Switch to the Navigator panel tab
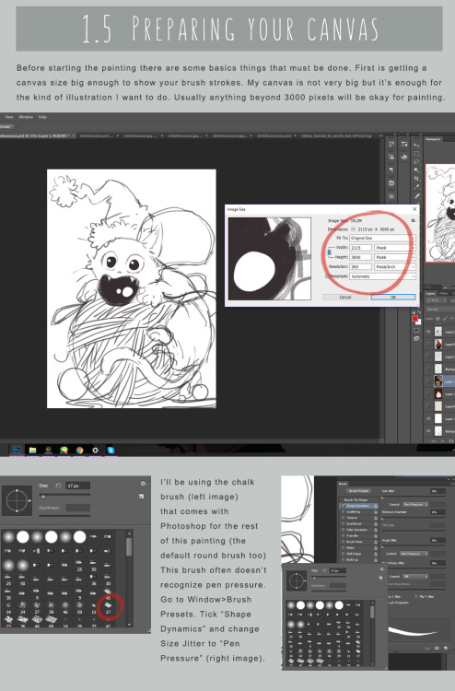The image size is (455, 691). [433, 139]
